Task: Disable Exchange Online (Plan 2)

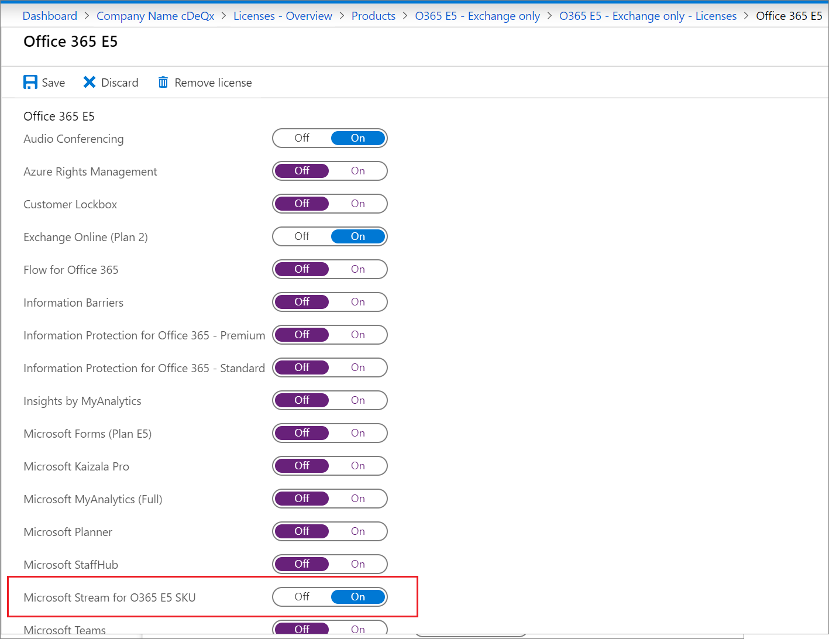Action: tap(301, 236)
